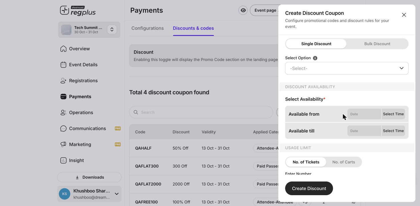The width and height of the screenshot is (420, 206).
Task: Click the Registrations person-plus icon
Action: [63, 81]
